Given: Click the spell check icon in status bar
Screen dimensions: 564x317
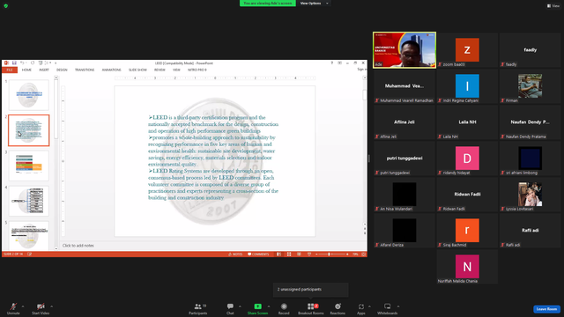Looking at the screenshot, I should tap(29, 254).
